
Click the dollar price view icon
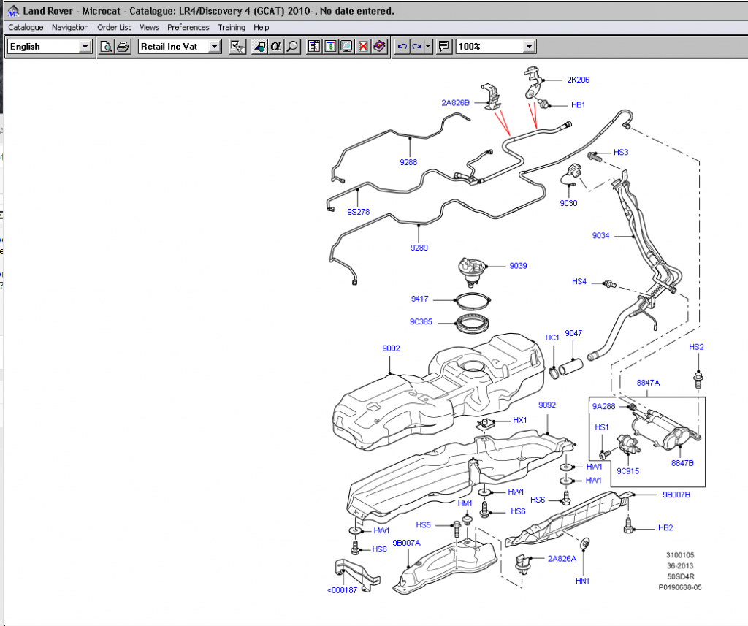tap(330, 46)
